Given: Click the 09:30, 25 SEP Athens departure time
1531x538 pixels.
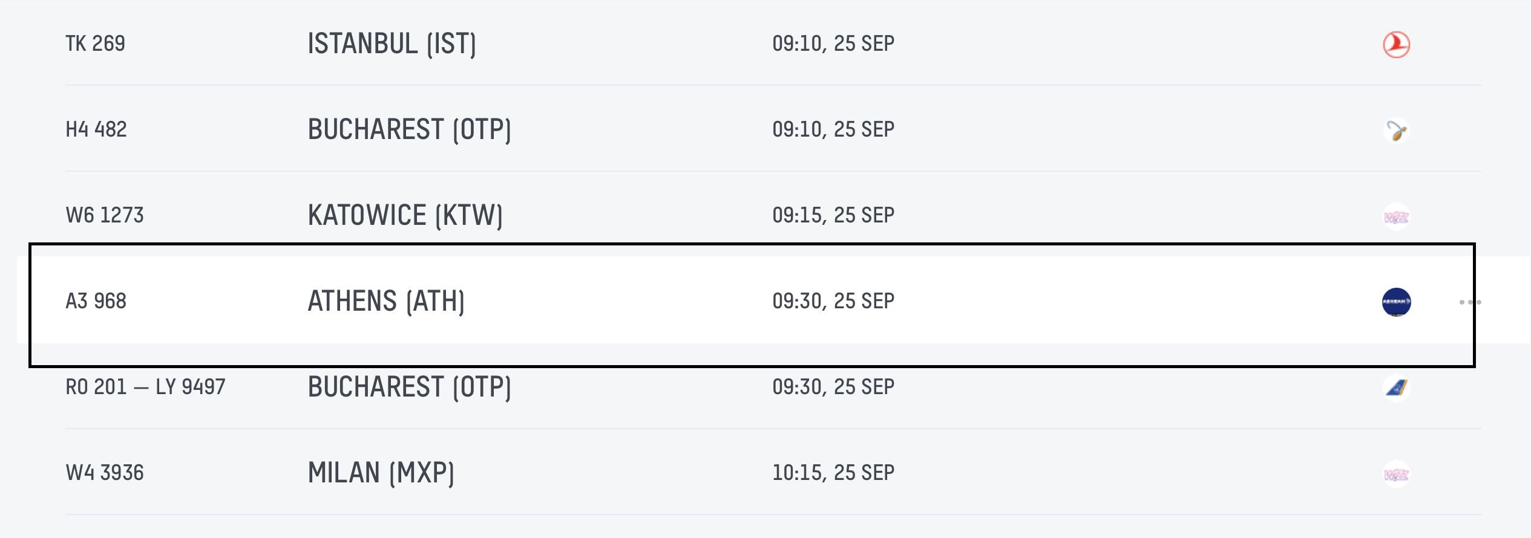Looking at the screenshot, I should (833, 301).
